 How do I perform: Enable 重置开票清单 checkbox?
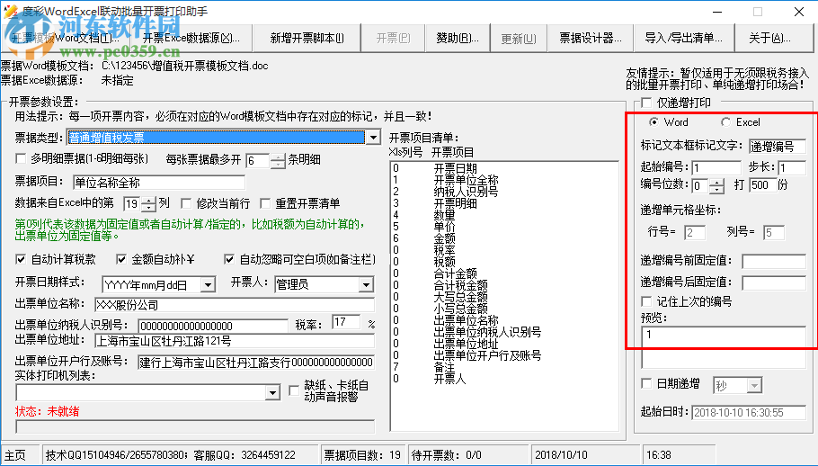click(x=265, y=203)
